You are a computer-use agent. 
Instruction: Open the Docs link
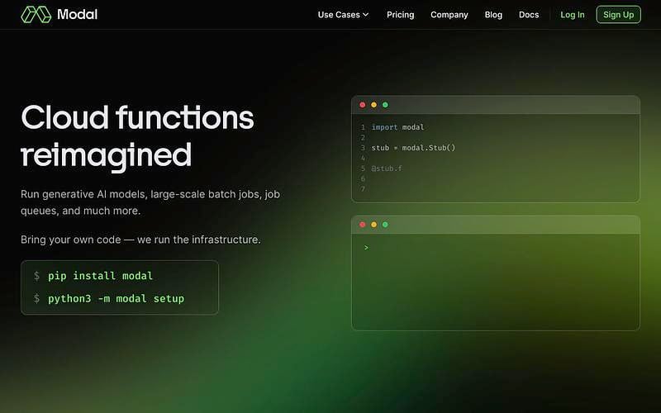pos(529,15)
